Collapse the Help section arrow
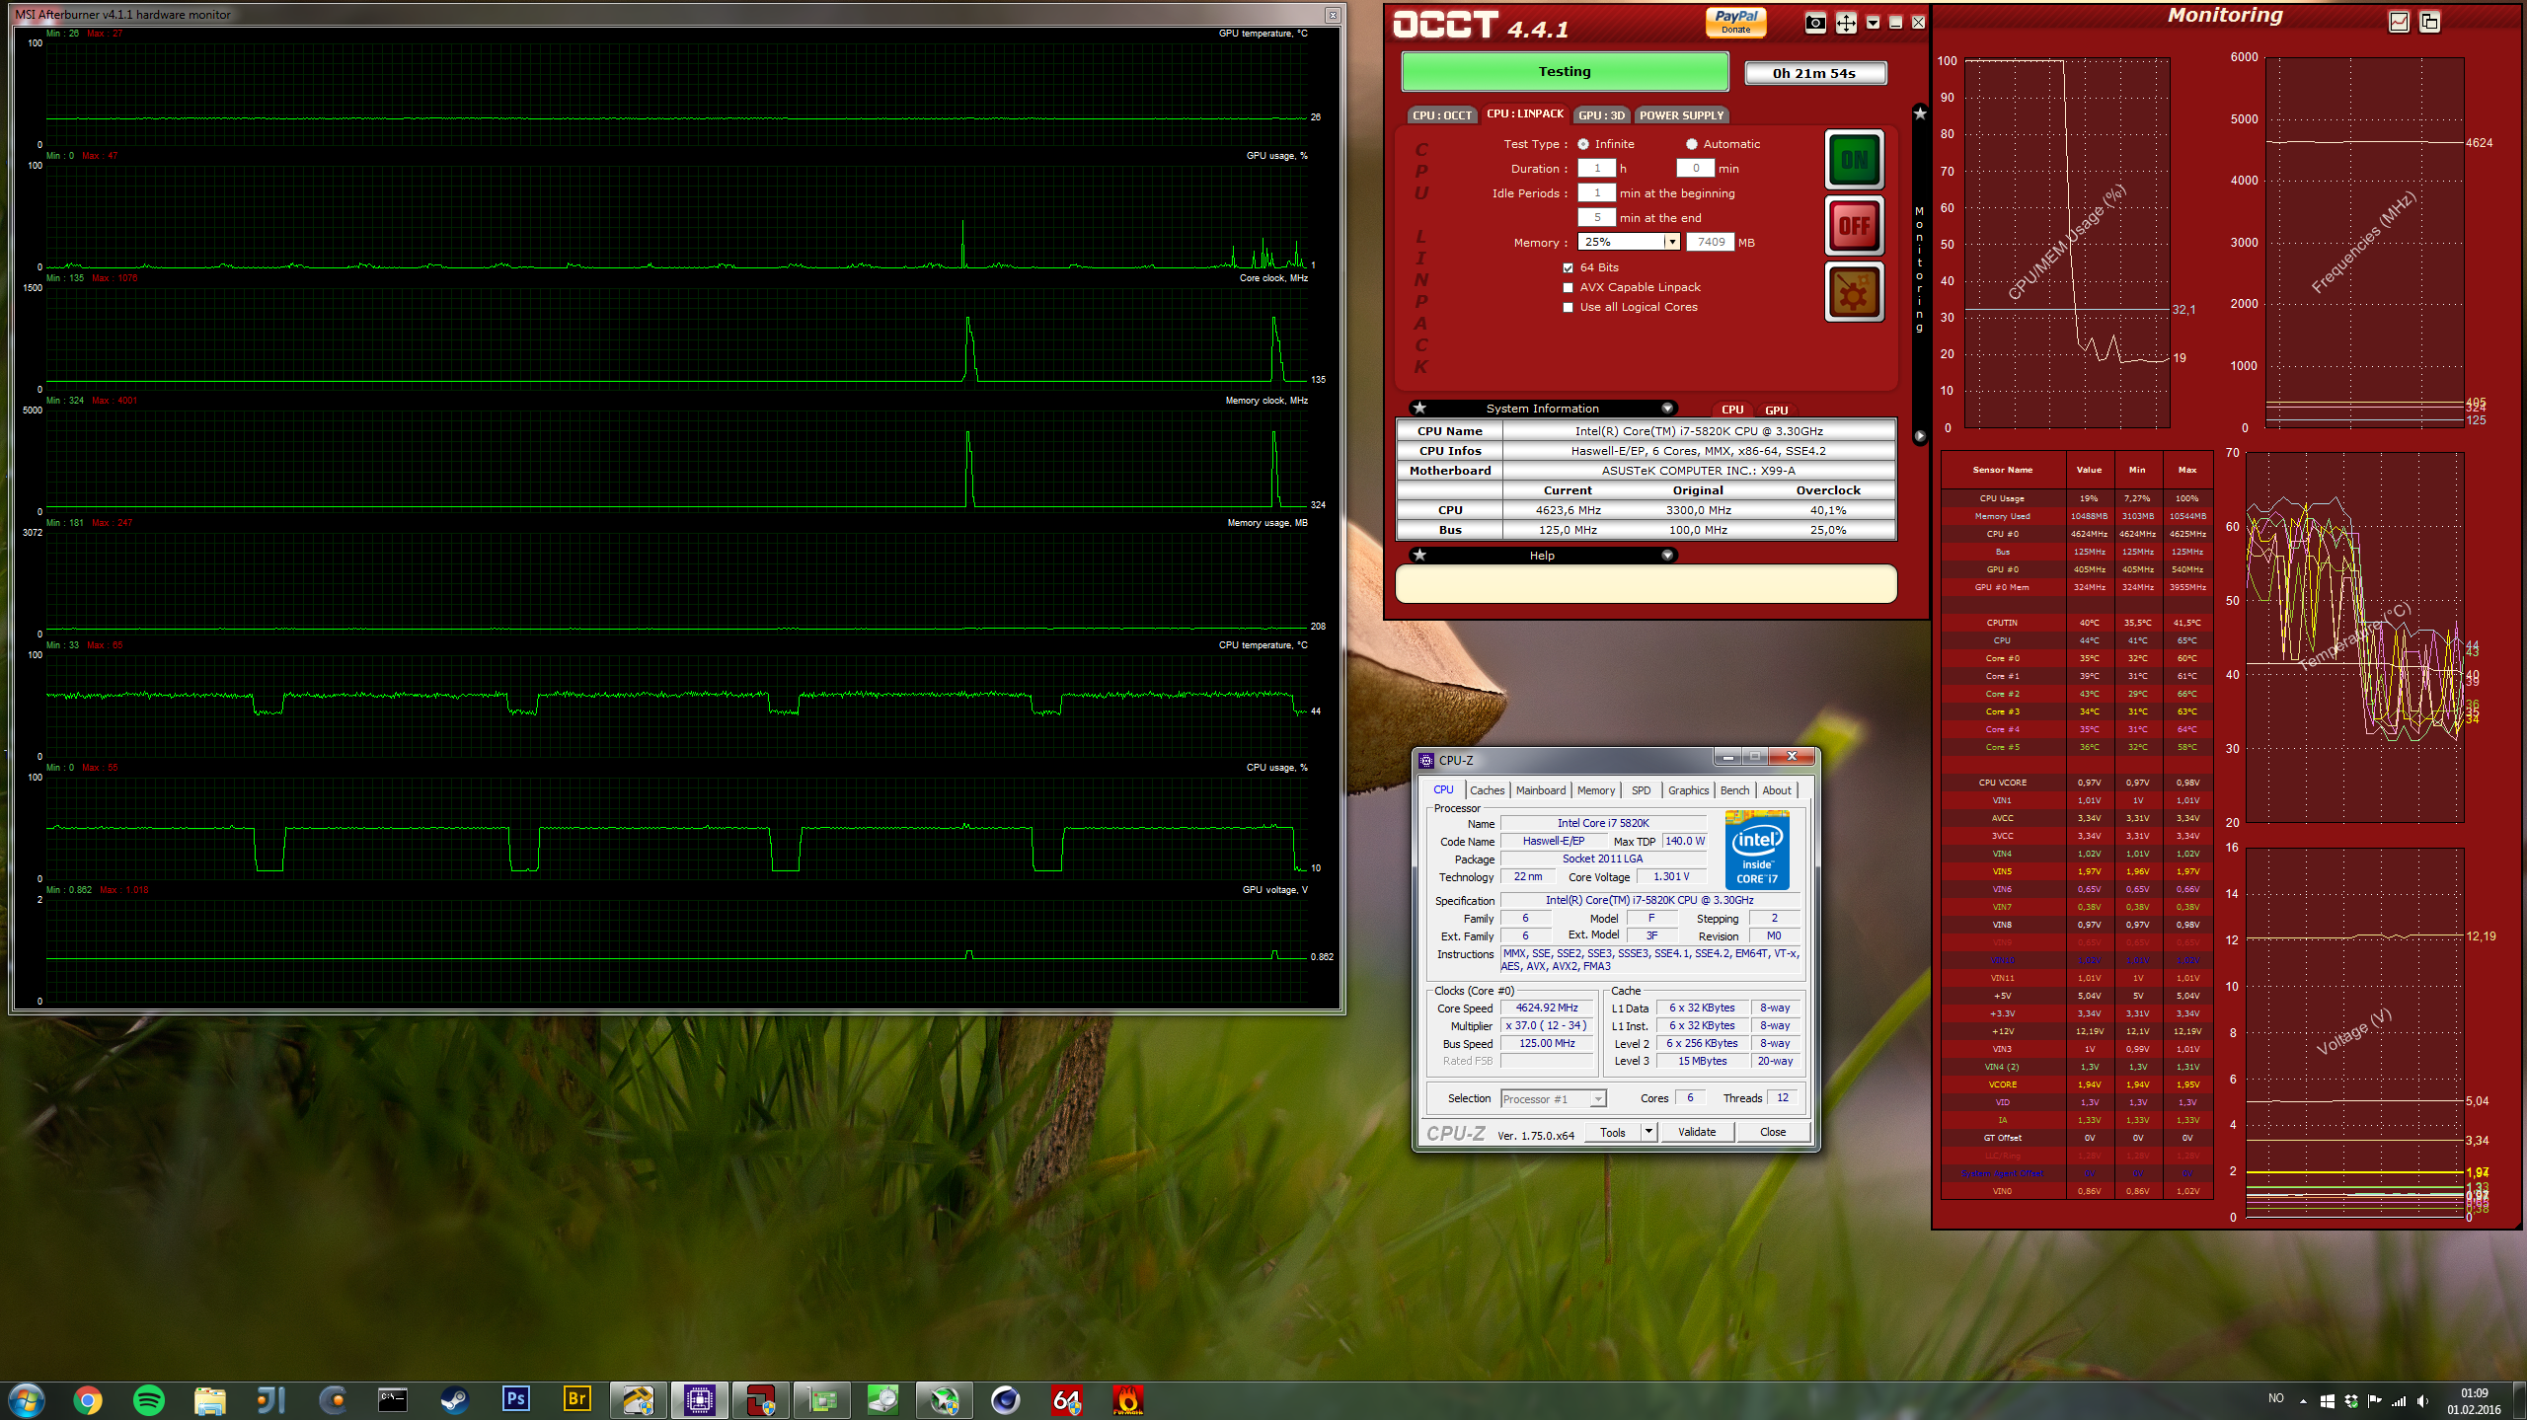2527x1420 pixels. pyautogui.click(x=1667, y=556)
